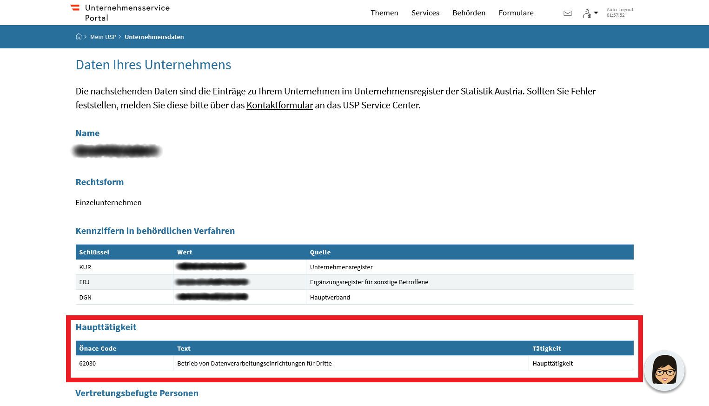Open the Themen menu
The height and width of the screenshot is (406, 709).
pos(384,13)
